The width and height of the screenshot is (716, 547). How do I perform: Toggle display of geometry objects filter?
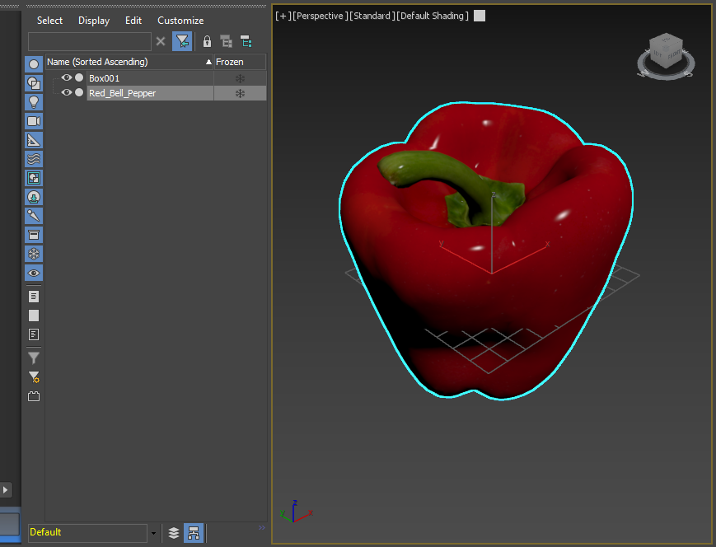[34, 64]
